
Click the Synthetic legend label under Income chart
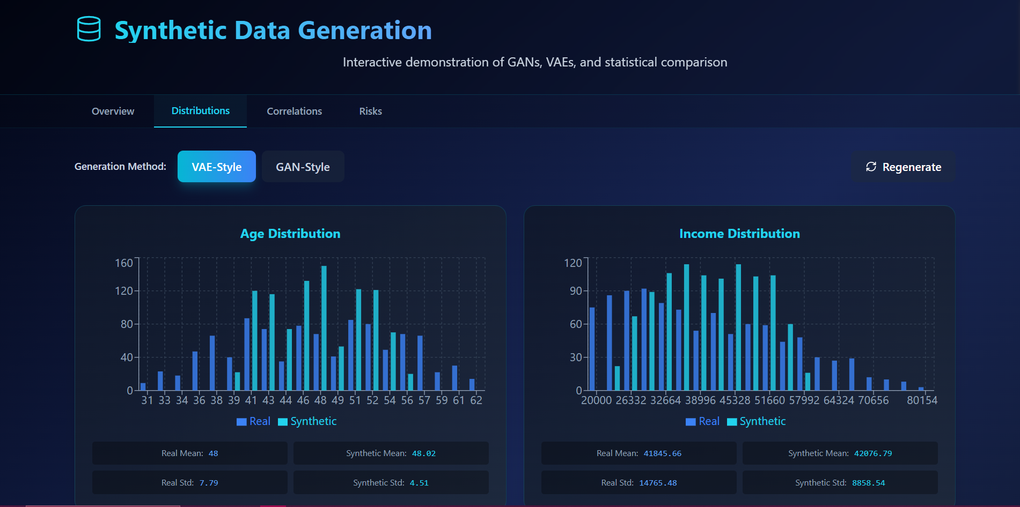(x=762, y=421)
